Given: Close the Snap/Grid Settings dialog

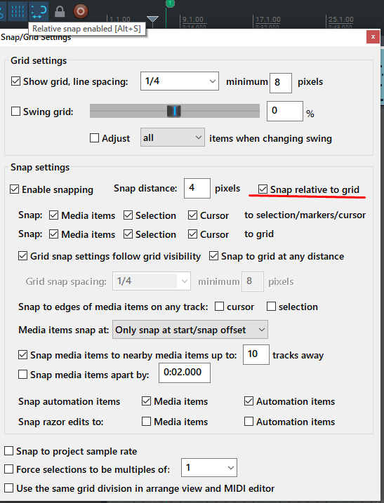Looking at the screenshot, I should 373,37.
